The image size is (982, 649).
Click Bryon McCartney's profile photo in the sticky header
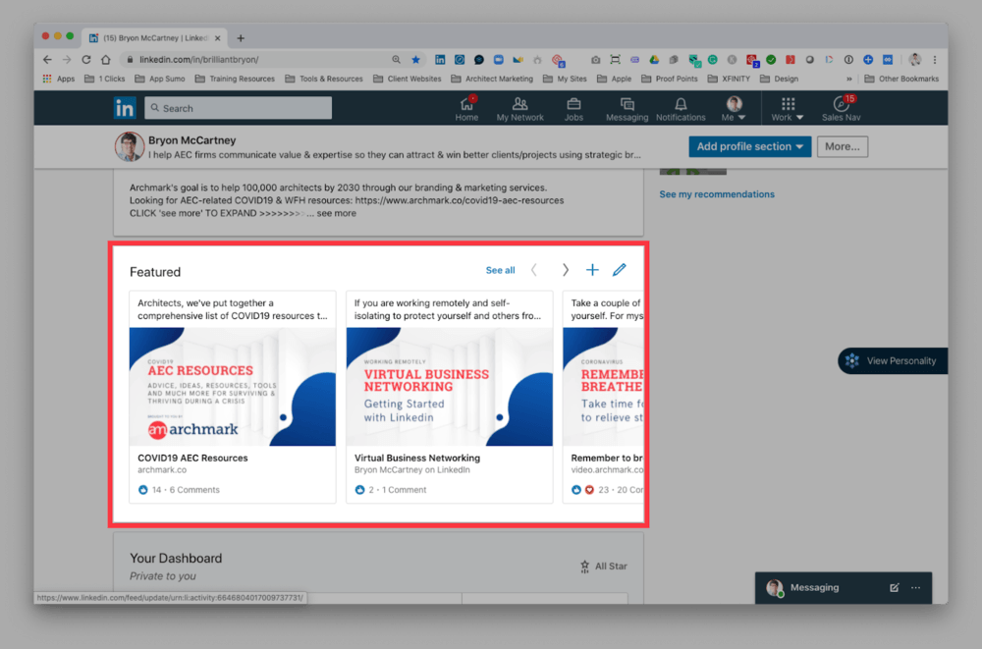(x=130, y=146)
